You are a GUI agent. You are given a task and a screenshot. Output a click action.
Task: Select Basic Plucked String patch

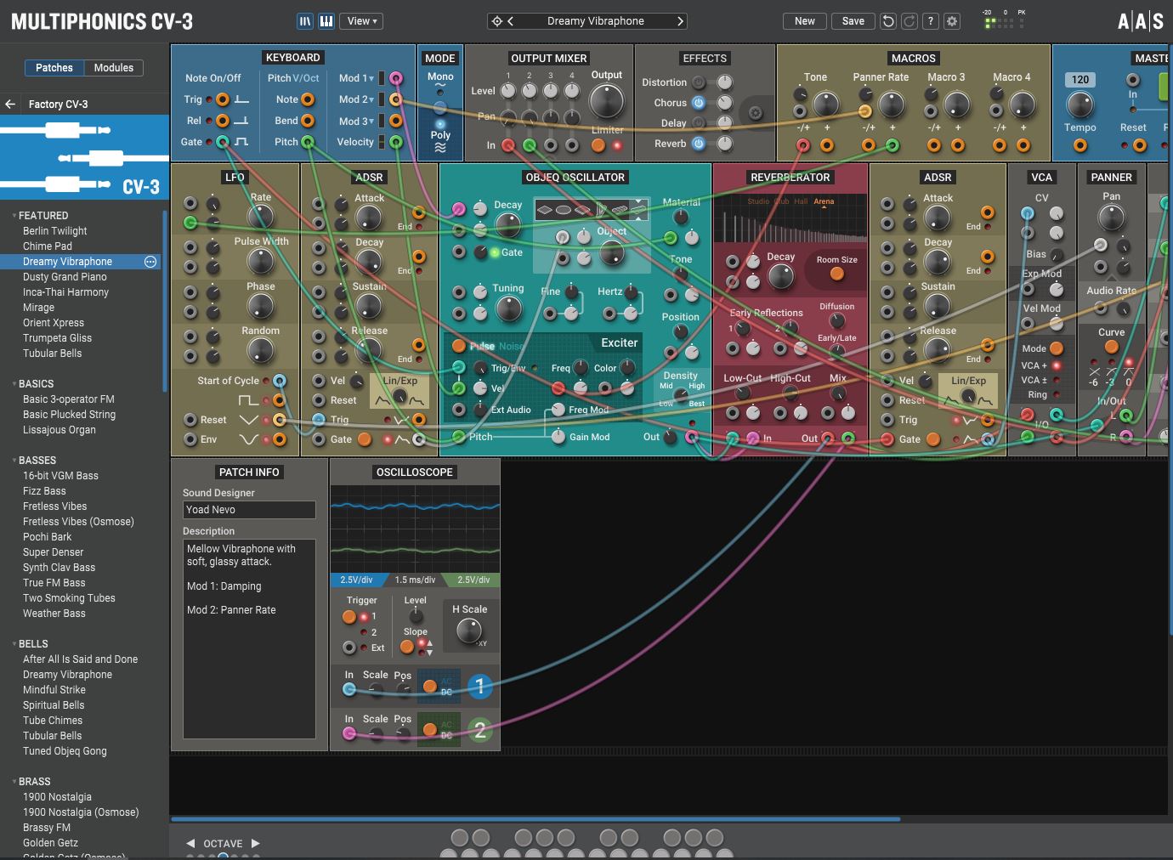click(x=69, y=415)
